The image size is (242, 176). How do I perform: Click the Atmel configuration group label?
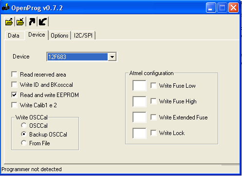(151, 73)
